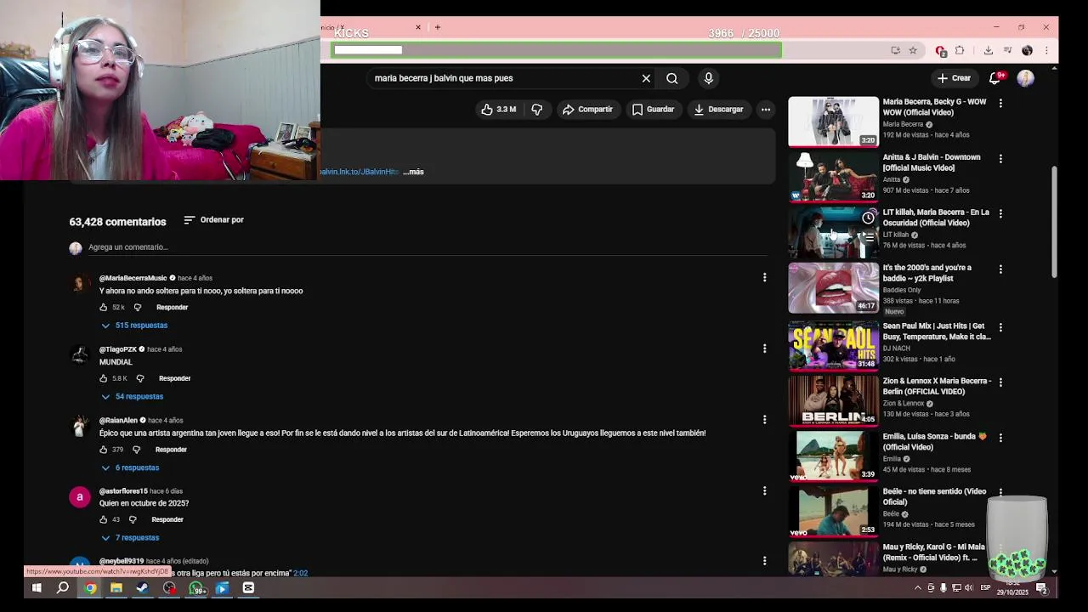This screenshot has height=612, width=1088.
Task: Download video with Descargar button
Action: [x=718, y=109]
